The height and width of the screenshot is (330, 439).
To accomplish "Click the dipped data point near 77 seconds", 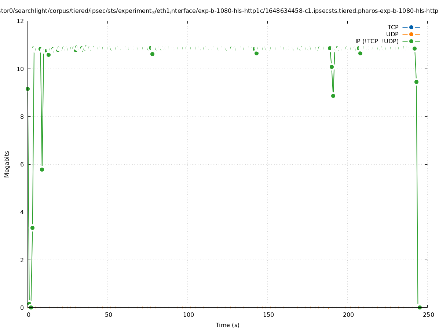I will click(x=152, y=54).
